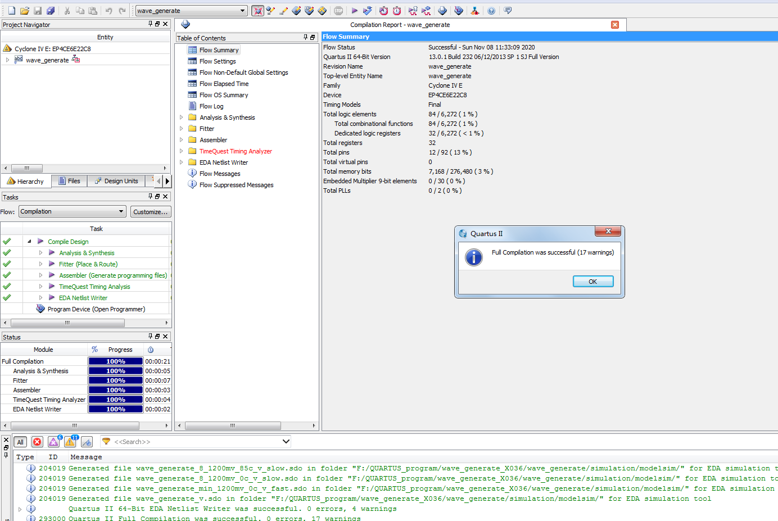Expand the Fitter folder in Table of Contents
Screen dimensions: 778x521
[x=182, y=129]
